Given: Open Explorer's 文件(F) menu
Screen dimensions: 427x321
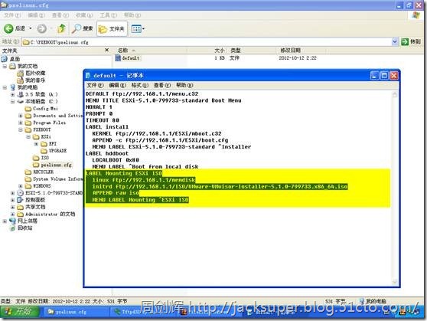Looking at the screenshot, I should [12, 15].
